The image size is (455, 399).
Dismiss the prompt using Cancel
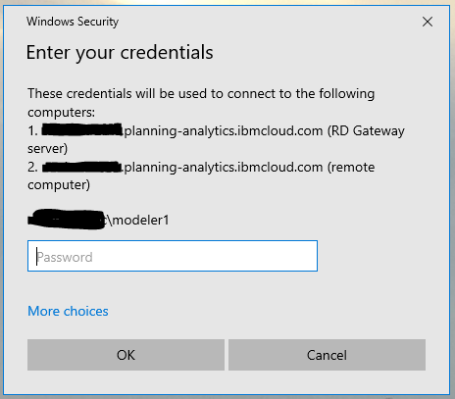tap(327, 355)
